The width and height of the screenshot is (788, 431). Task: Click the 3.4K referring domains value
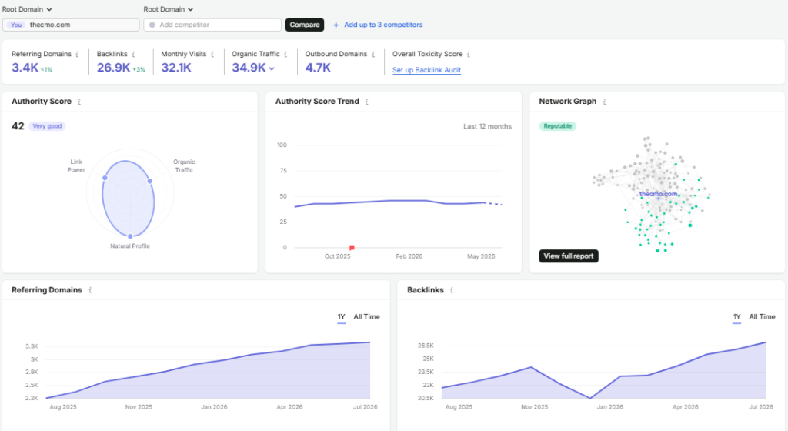coord(25,68)
